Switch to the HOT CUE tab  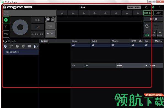click(x=148, y=13)
